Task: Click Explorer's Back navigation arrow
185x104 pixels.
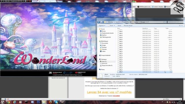Action: point(99,22)
